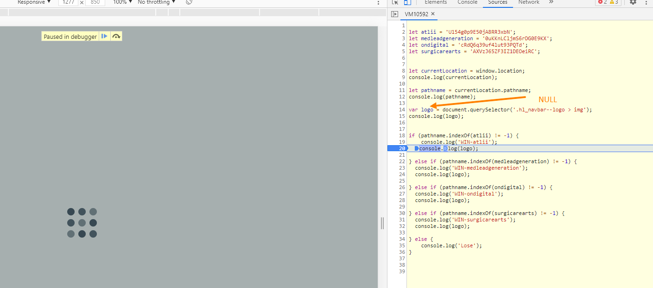Open the Network tab
The width and height of the screenshot is (653, 288).
pyautogui.click(x=529, y=2)
